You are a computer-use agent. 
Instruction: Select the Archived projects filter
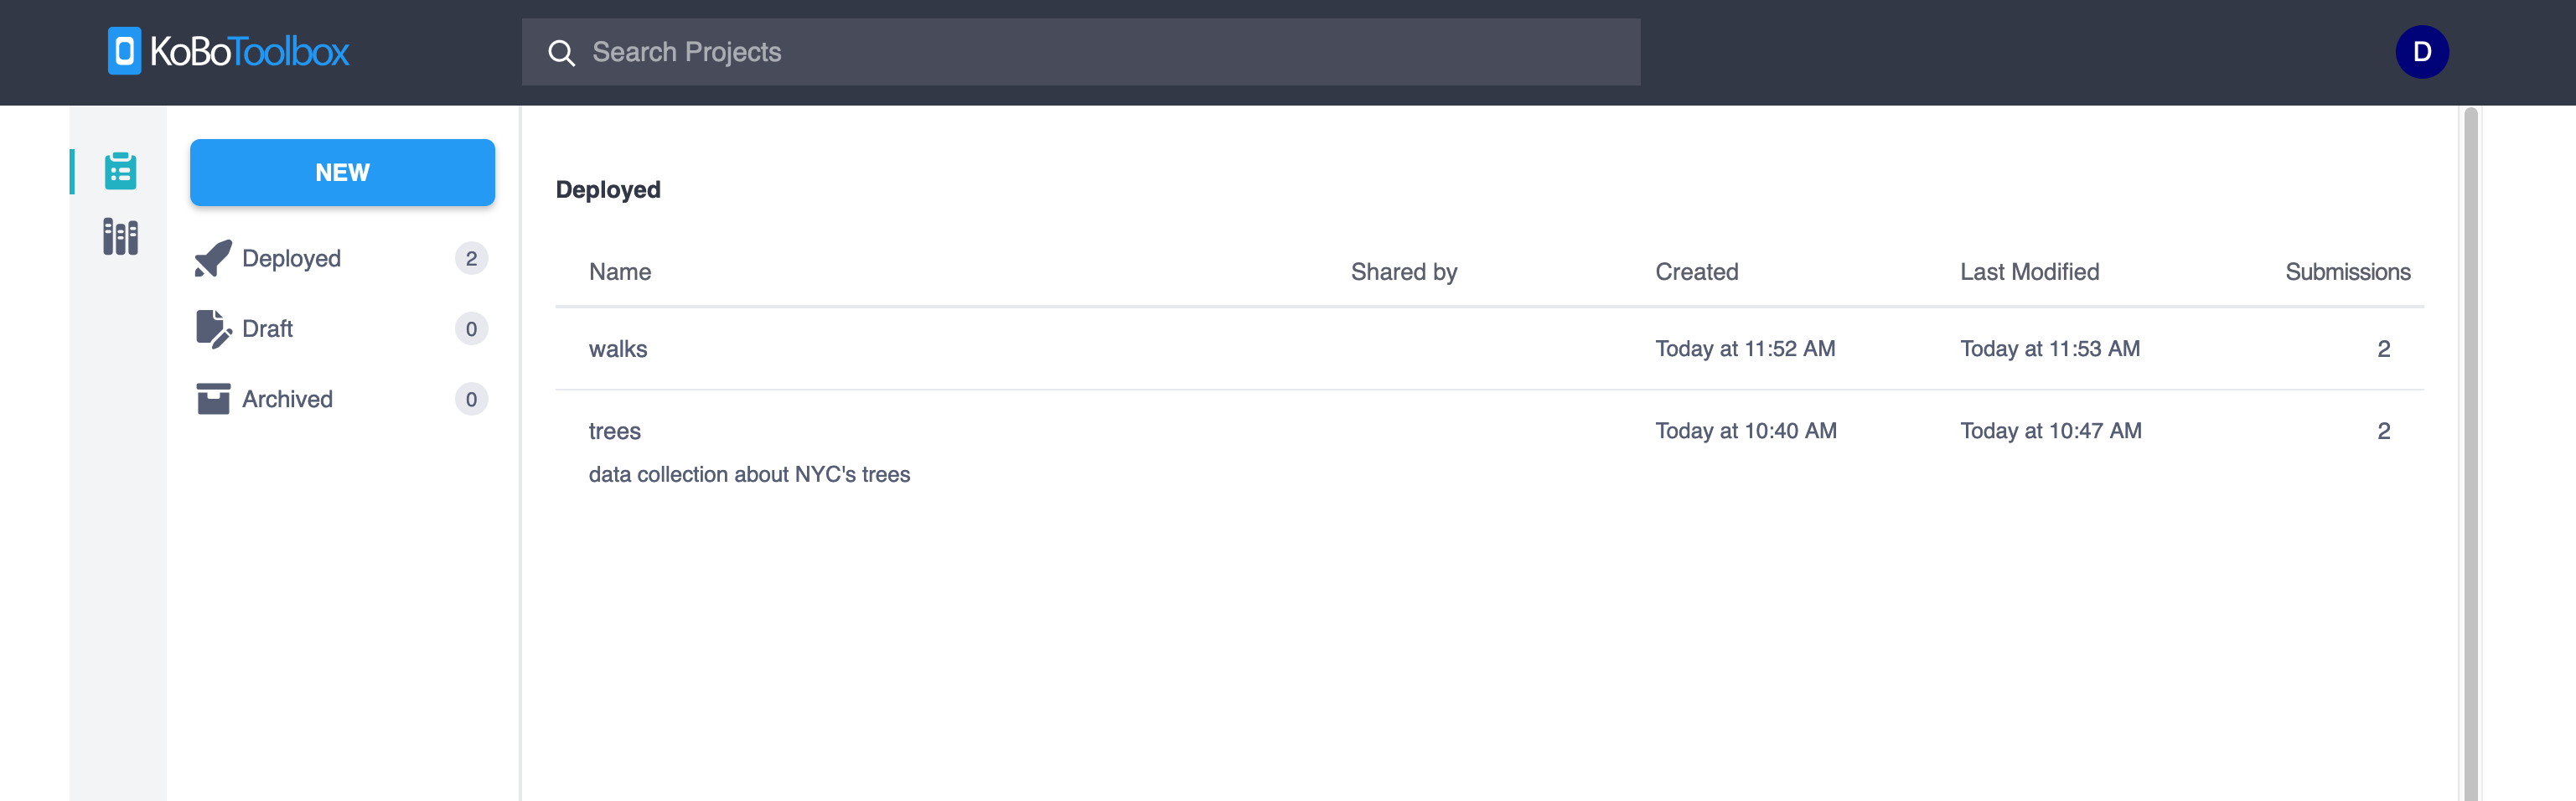click(287, 399)
